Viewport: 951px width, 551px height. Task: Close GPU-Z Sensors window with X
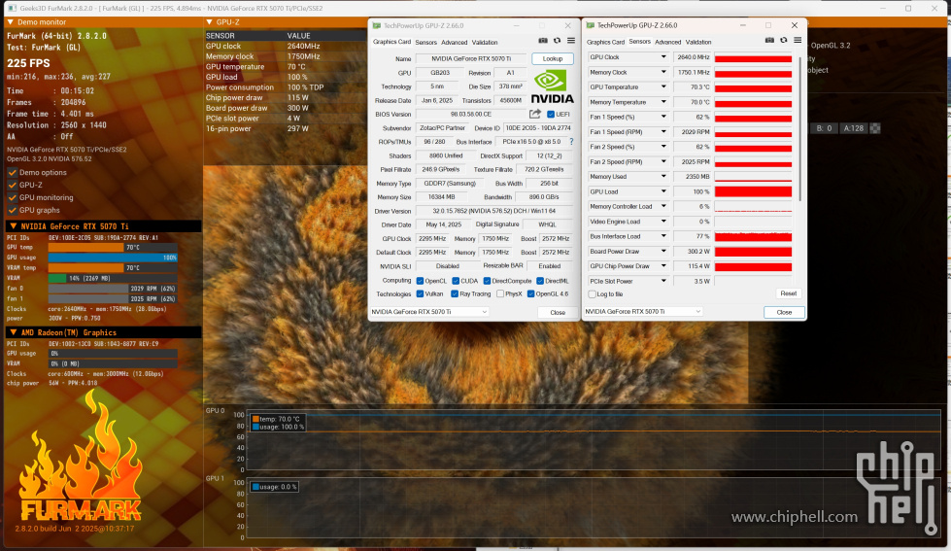tap(795, 25)
